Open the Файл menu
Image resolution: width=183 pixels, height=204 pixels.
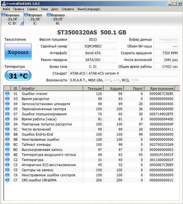6,9
